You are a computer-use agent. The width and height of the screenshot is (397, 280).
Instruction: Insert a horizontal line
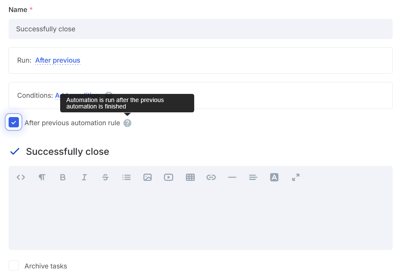coord(232,177)
